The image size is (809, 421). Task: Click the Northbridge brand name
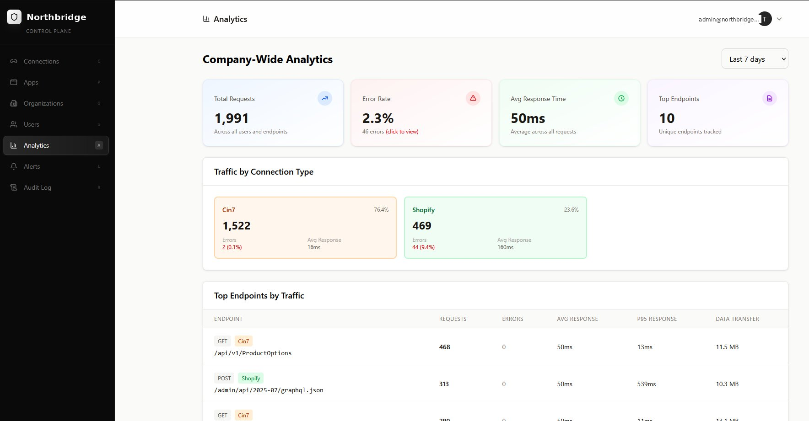point(56,17)
